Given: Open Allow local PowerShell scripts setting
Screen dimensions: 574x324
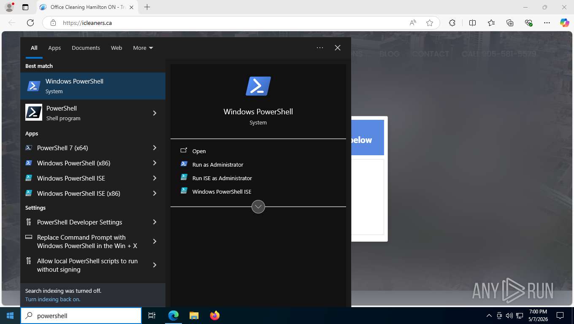Looking at the screenshot, I should [83, 265].
